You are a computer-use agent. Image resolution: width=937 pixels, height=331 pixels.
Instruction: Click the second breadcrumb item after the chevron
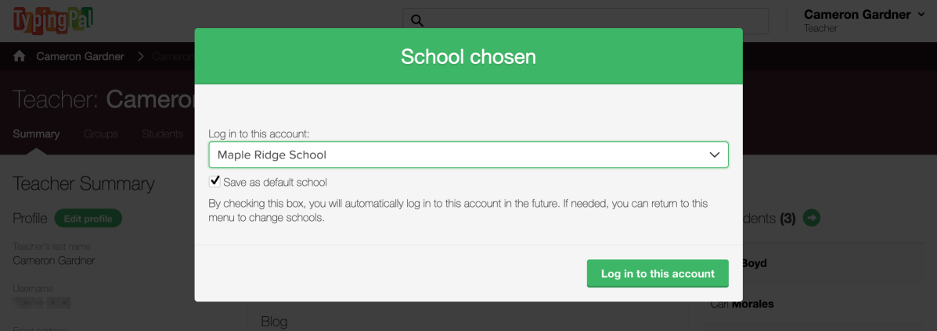coord(172,56)
